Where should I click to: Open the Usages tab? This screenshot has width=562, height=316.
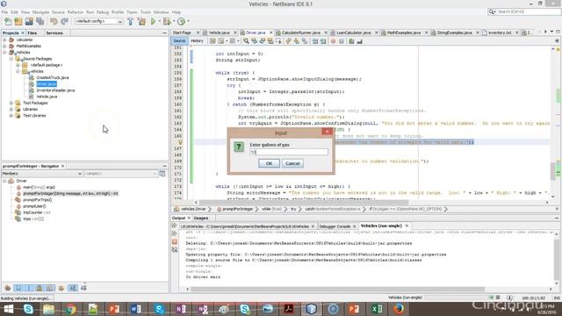point(201,219)
